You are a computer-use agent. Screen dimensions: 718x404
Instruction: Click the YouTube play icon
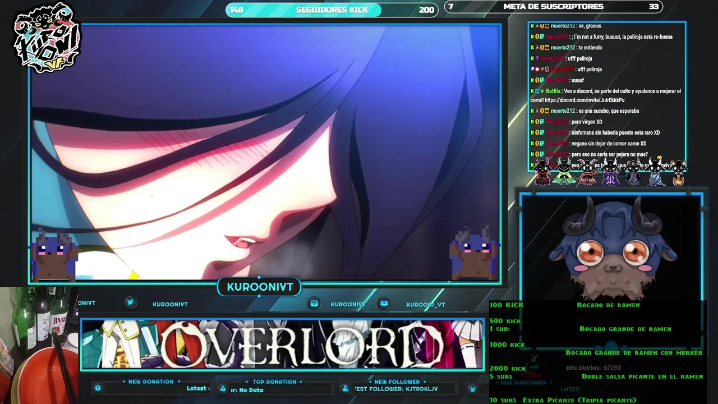coord(384,304)
